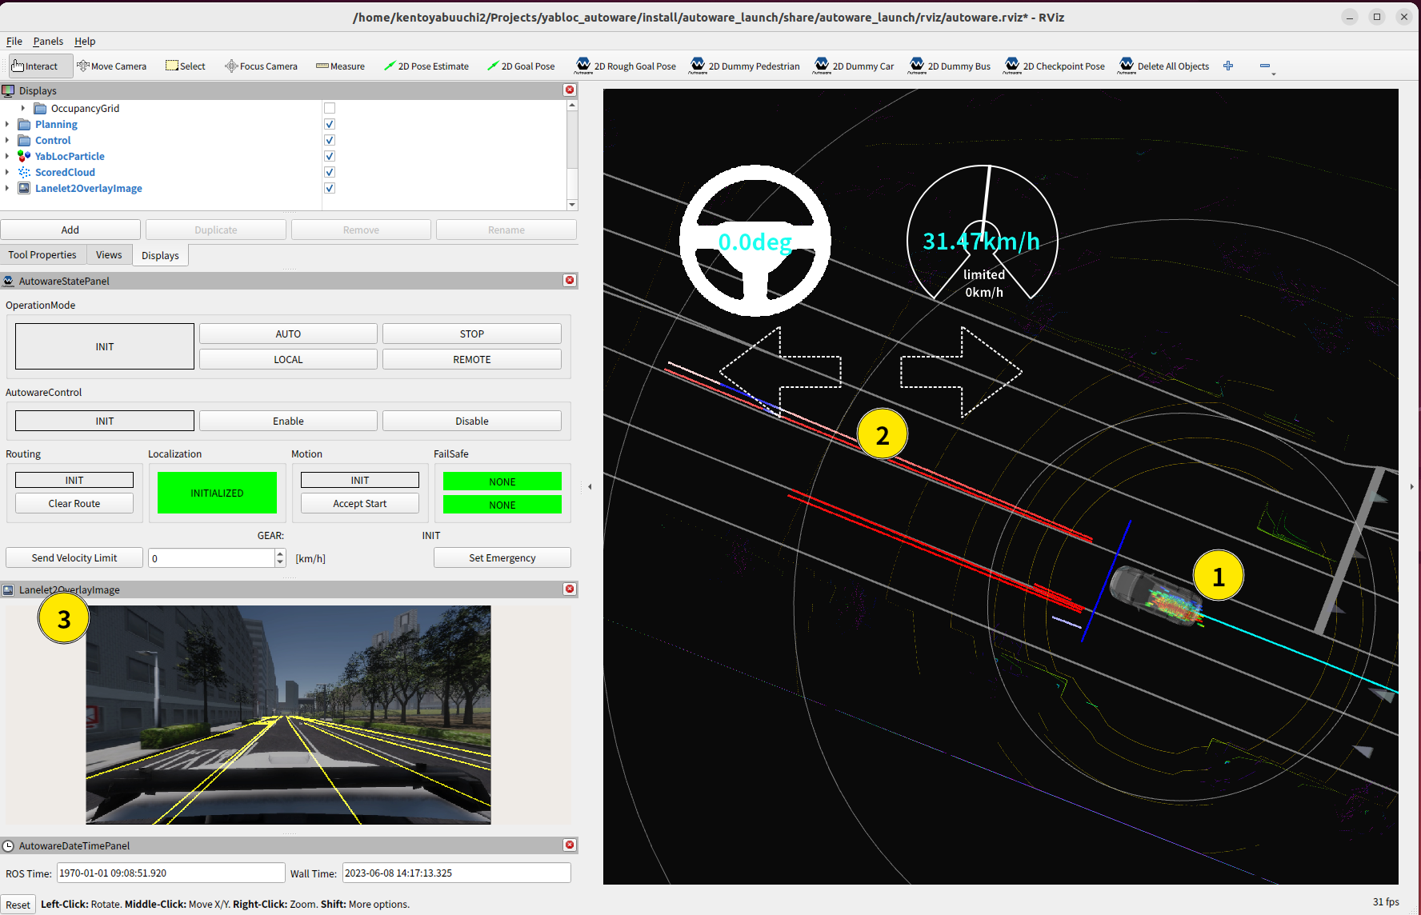Open the Panels menu
The height and width of the screenshot is (915, 1421).
point(48,41)
